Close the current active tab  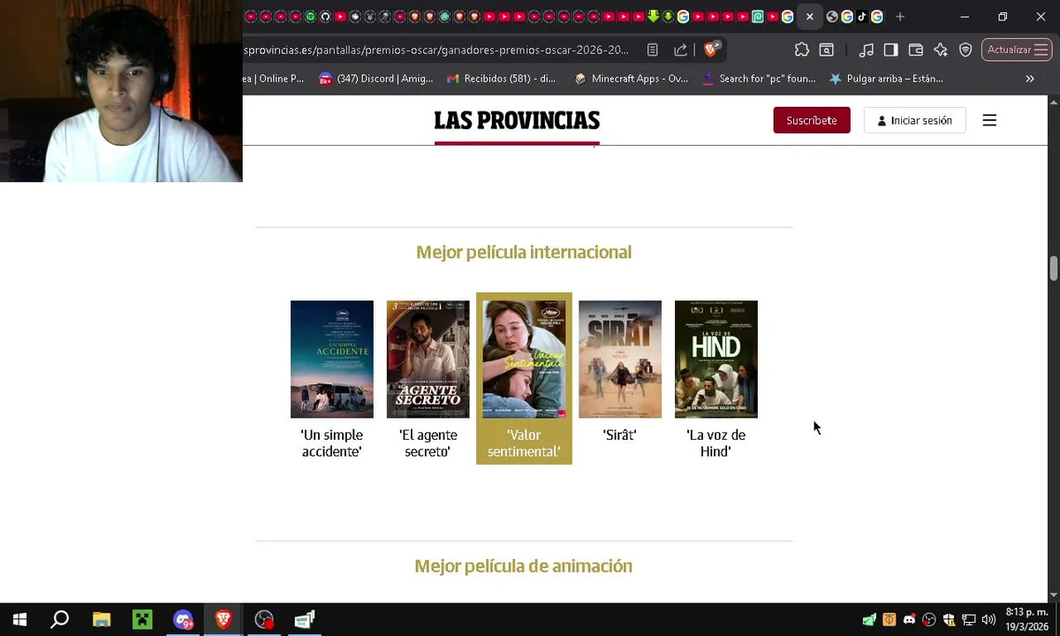coord(810,17)
